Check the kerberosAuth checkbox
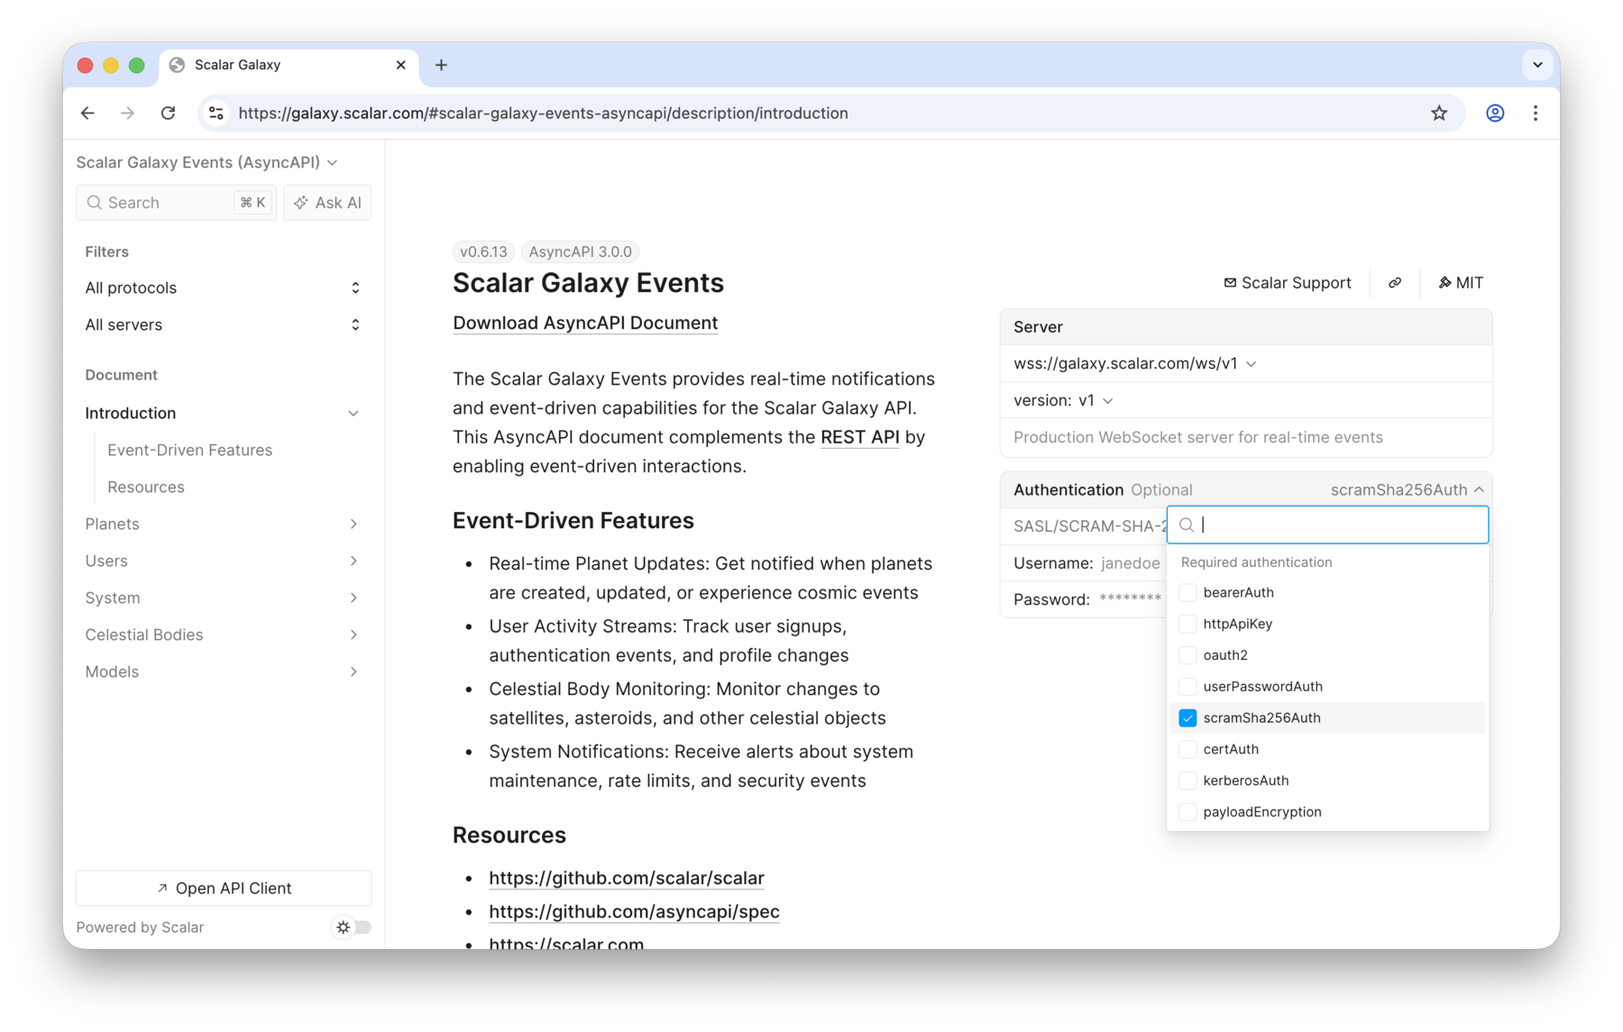This screenshot has width=1623, height=1032. click(x=1187, y=781)
